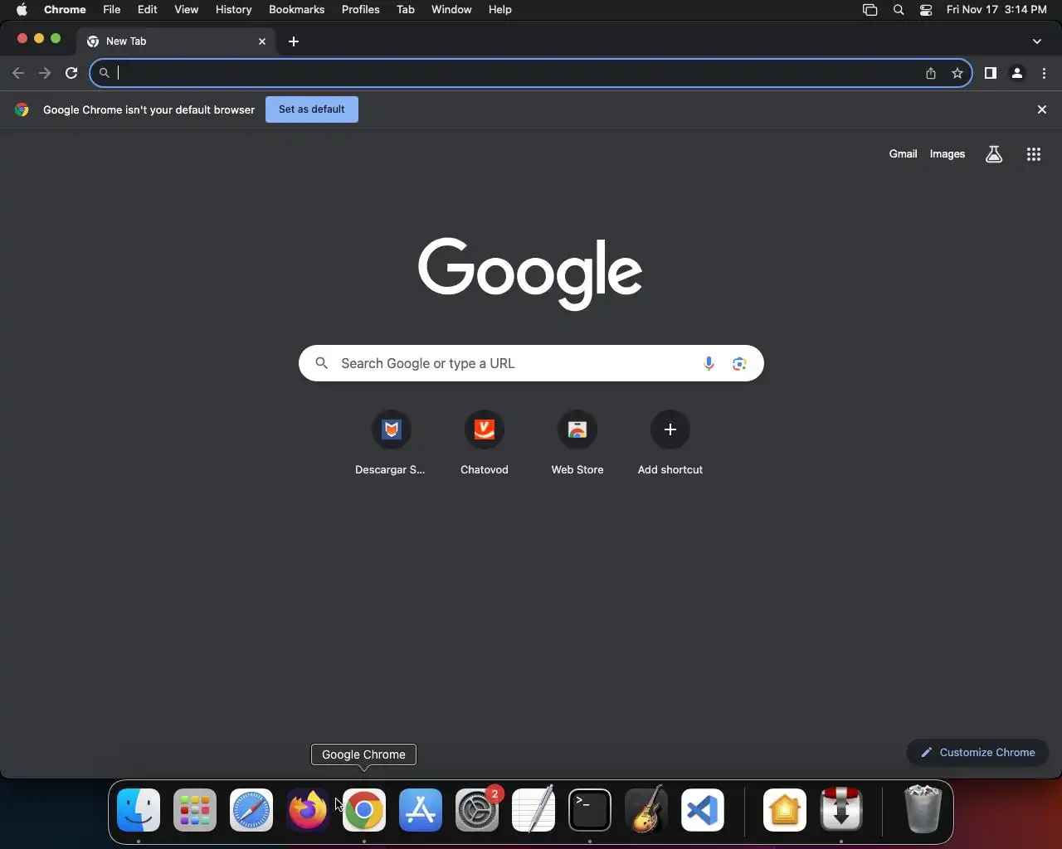Open the View menu

186,10
